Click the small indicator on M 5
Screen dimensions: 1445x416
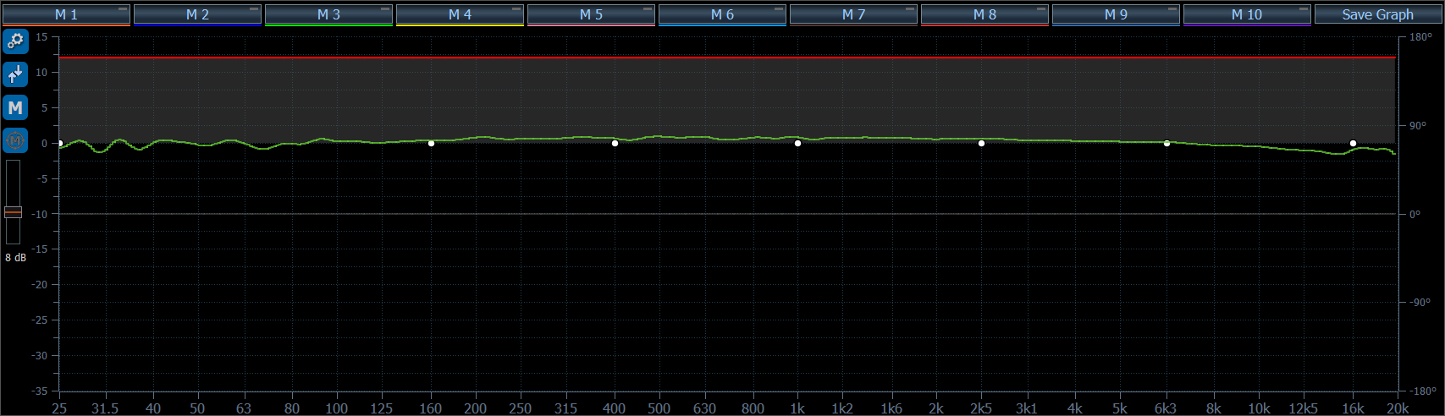[648, 8]
